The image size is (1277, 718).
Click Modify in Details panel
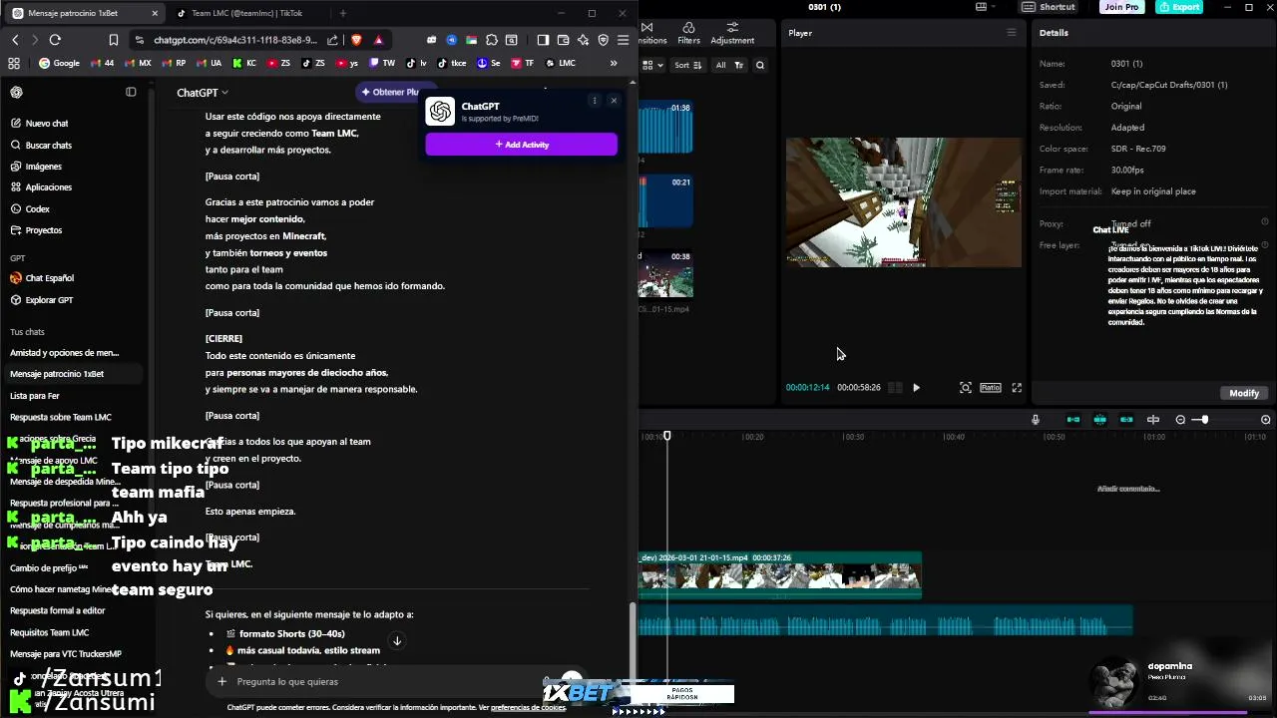(x=1244, y=393)
